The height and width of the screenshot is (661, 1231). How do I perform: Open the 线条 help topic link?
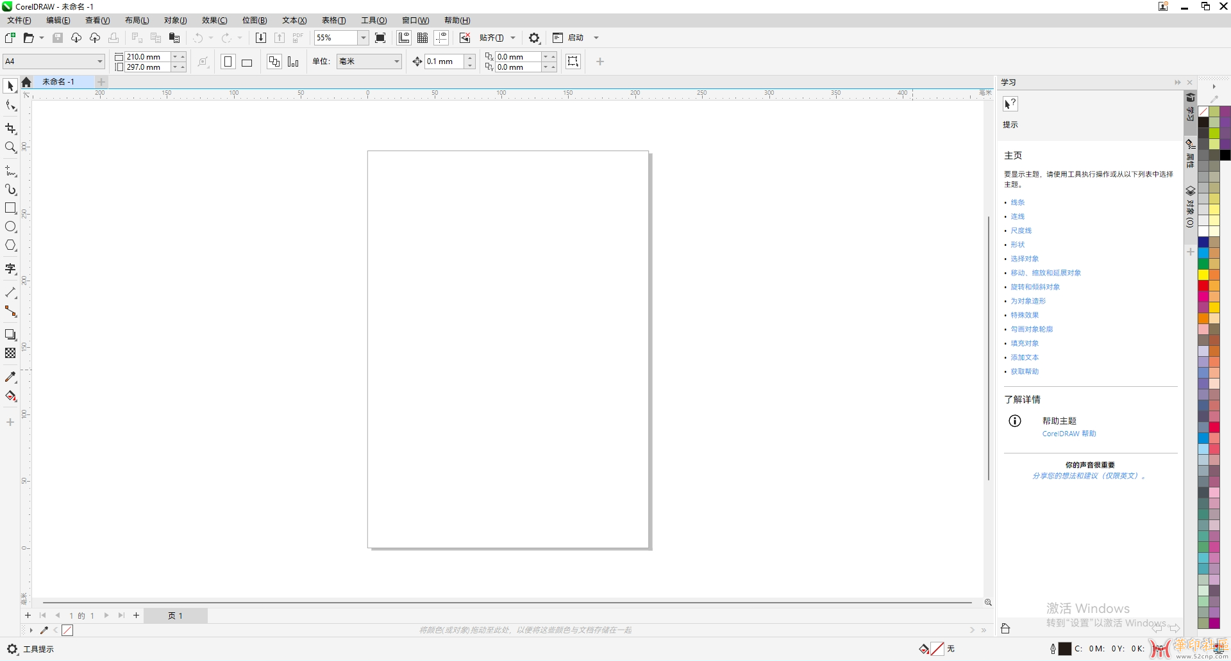pos(1017,202)
